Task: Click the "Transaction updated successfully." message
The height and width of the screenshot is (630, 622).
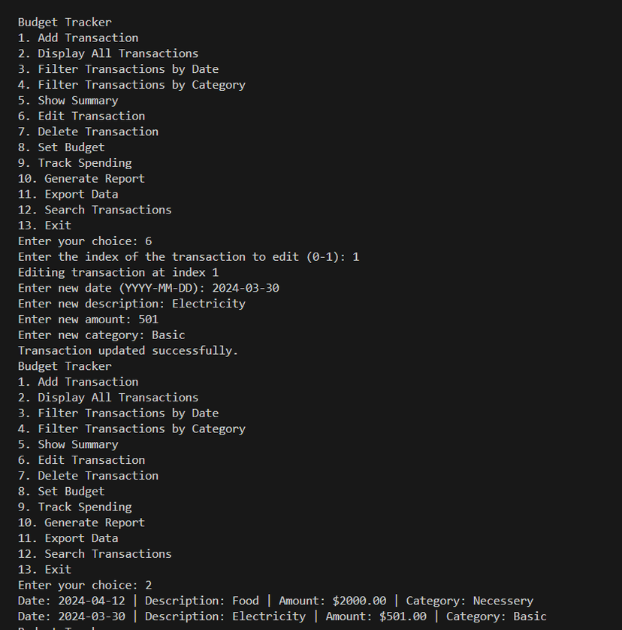Action: click(x=128, y=350)
